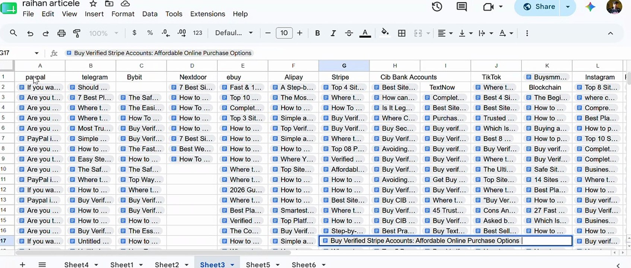Image resolution: width=631 pixels, height=268 pixels.
Task: Open the more toolbar options menu
Action: 527,33
